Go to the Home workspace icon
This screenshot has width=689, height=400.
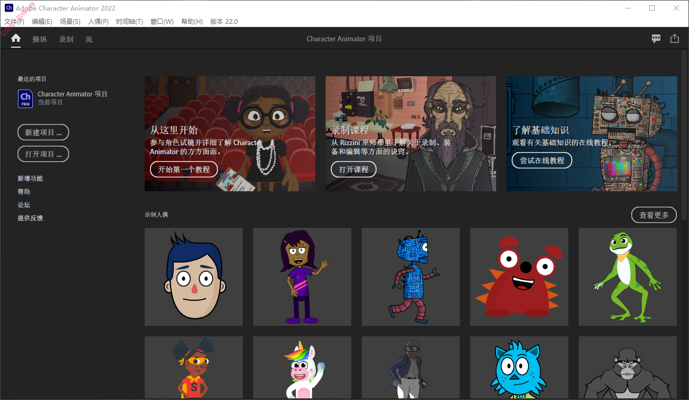[16, 39]
